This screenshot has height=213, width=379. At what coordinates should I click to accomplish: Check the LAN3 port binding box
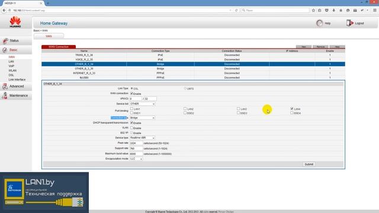tap(238, 109)
